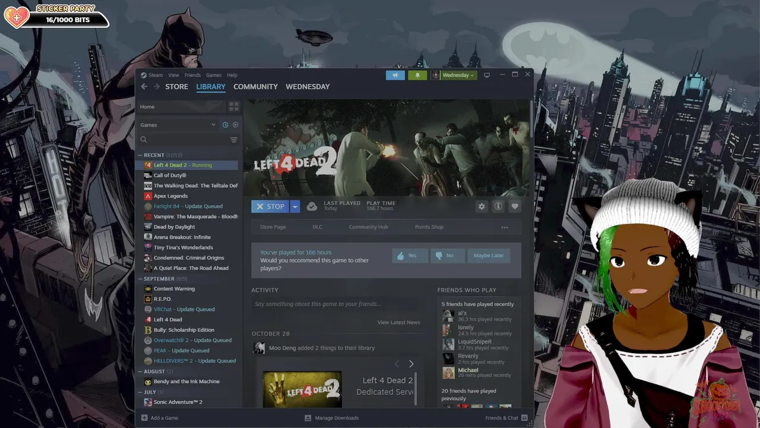
Task: Open launch options arrow beside STOP
Action: pos(294,206)
